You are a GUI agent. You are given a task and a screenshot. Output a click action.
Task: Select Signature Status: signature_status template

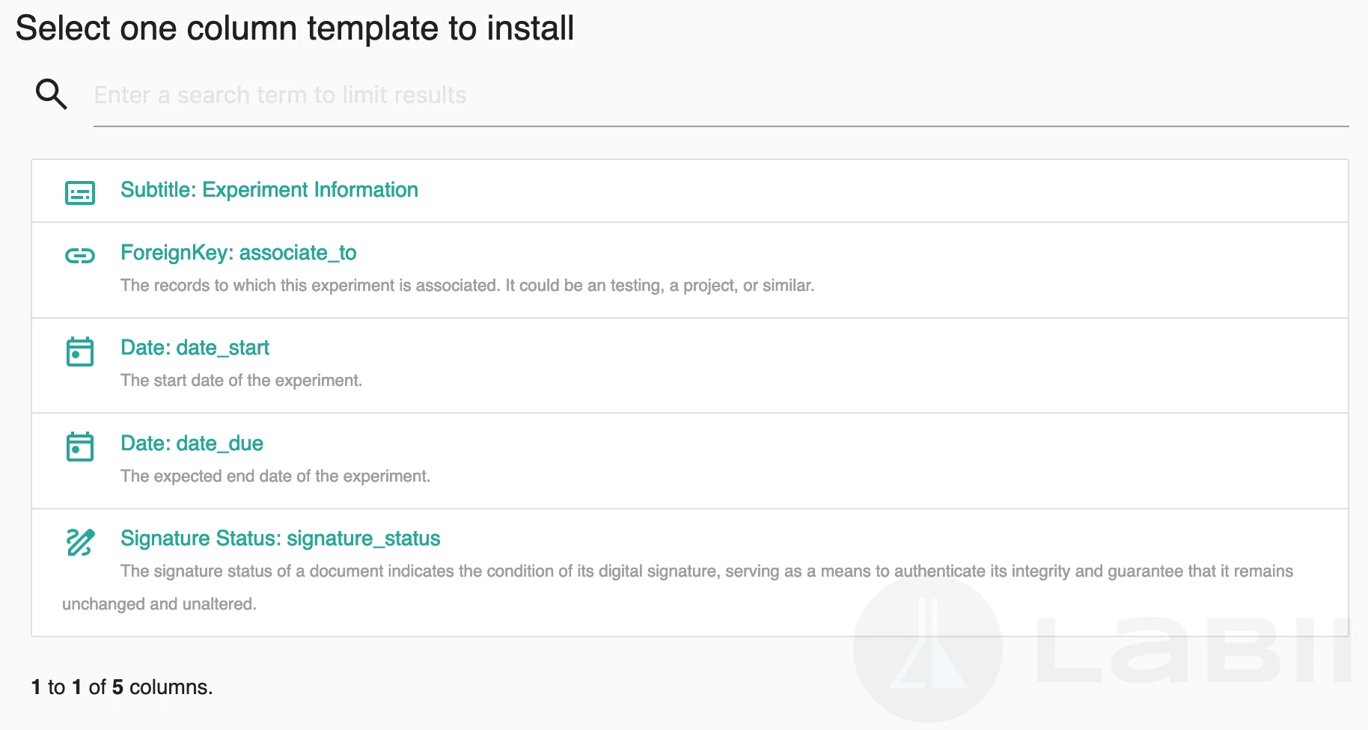click(x=281, y=539)
